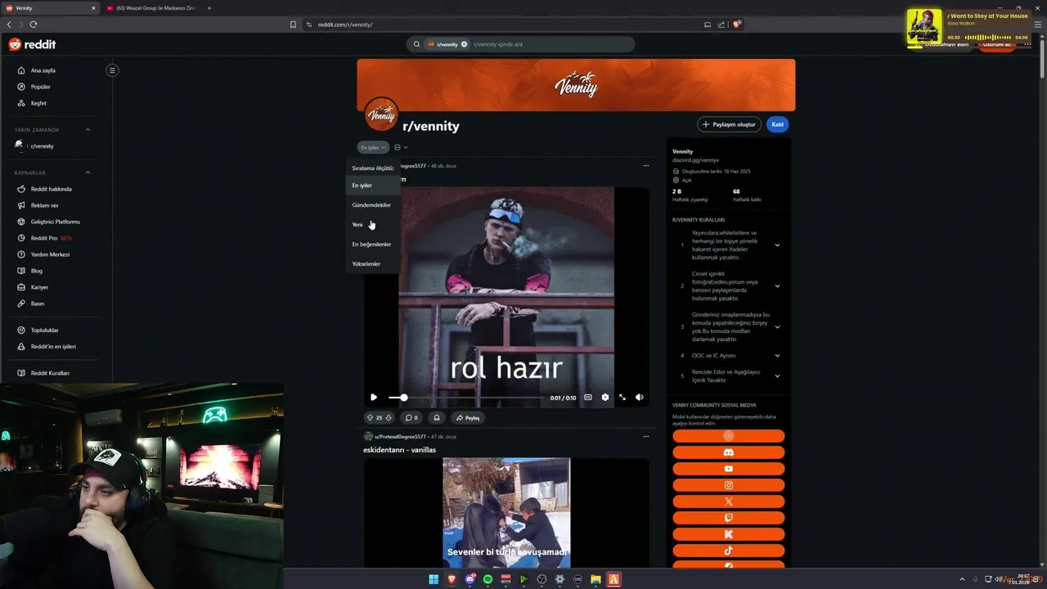The height and width of the screenshot is (589, 1047).
Task: Click the Kariyer wrench icon
Action: 21,287
